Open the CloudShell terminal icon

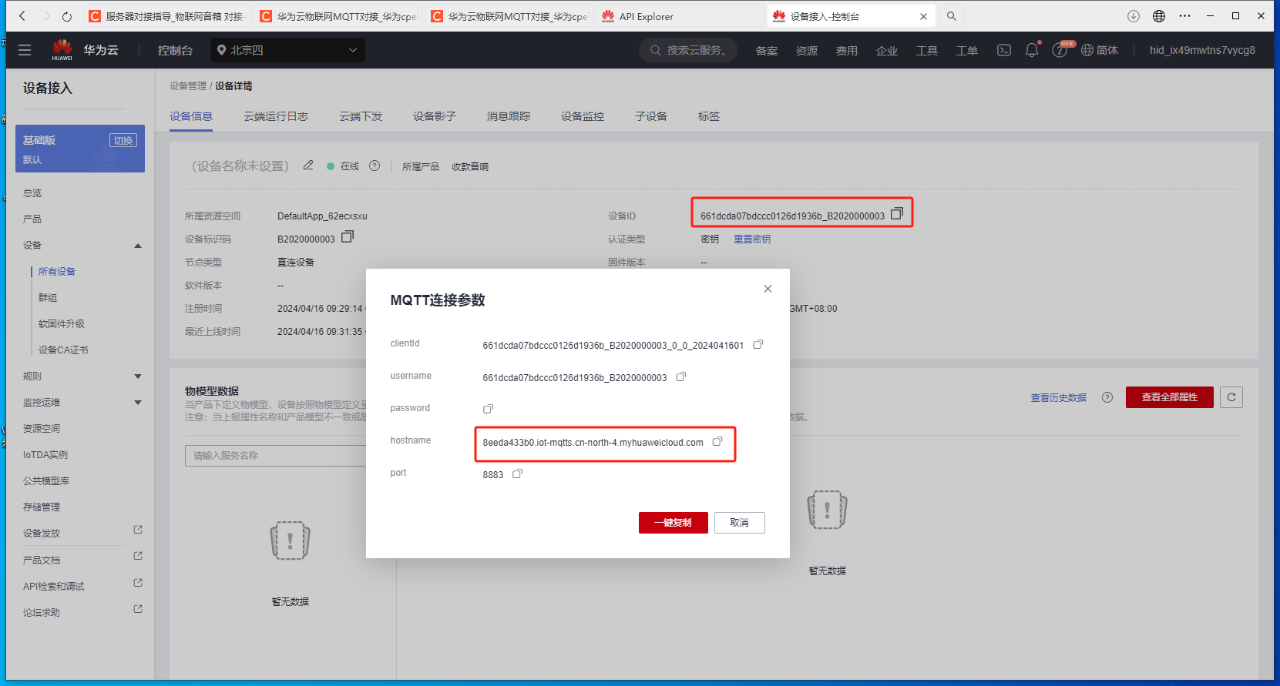pos(1004,50)
